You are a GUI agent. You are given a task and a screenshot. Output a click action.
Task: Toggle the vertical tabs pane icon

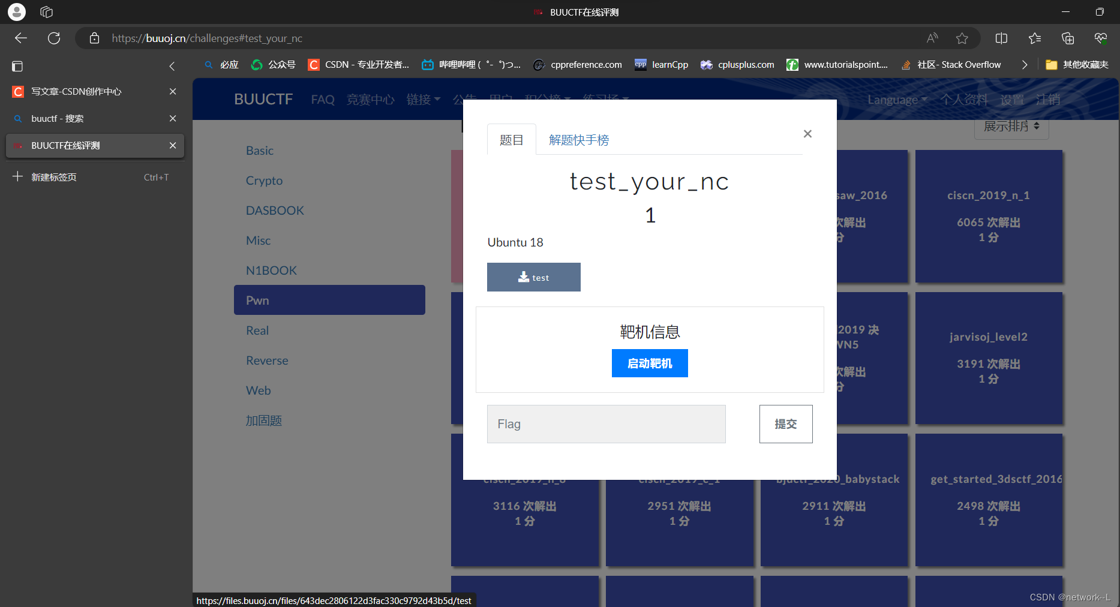click(17, 66)
